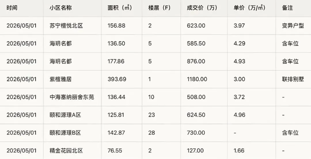
Task: Click the 紫檀雅居 community name cell
Action: point(60,79)
